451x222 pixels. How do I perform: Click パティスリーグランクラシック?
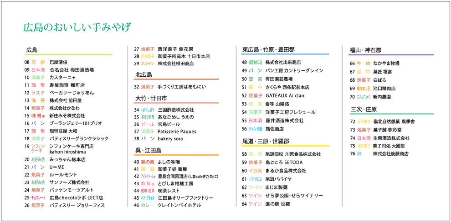point(79,139)
